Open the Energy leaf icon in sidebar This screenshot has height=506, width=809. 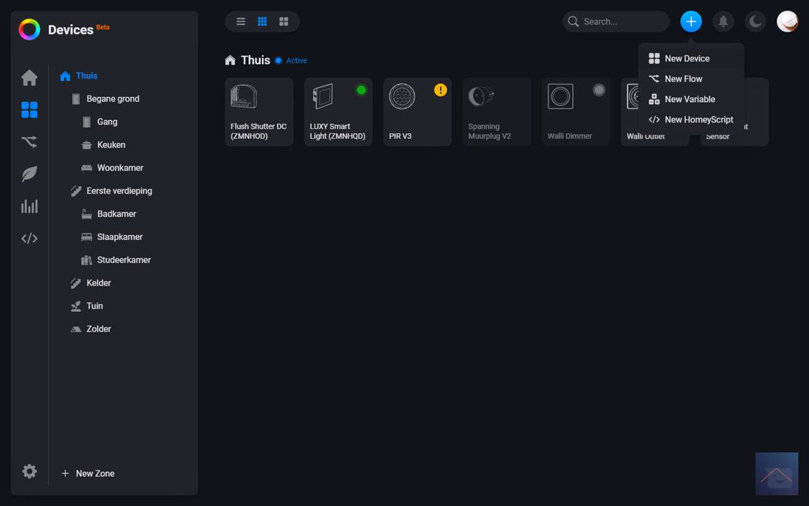coord(29,174)
